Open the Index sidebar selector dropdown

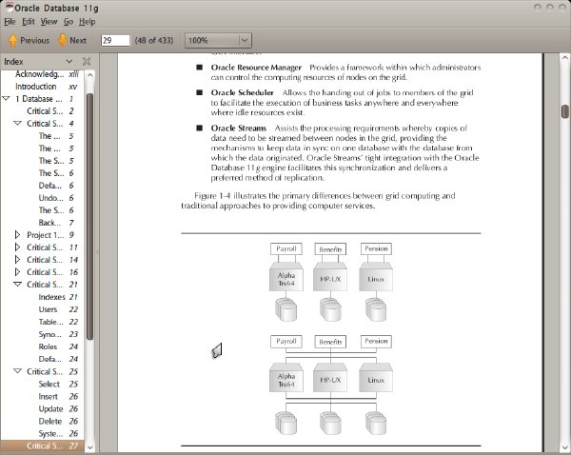click(x=69, y=61)
